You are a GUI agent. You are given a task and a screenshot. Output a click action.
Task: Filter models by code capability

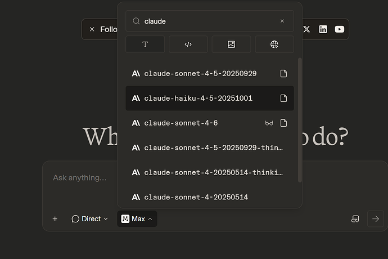[188, 44]
